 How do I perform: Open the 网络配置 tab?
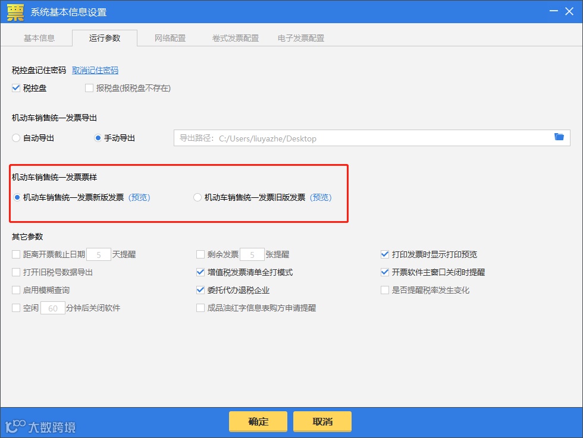pyautogui.click(x=170, y=38)
